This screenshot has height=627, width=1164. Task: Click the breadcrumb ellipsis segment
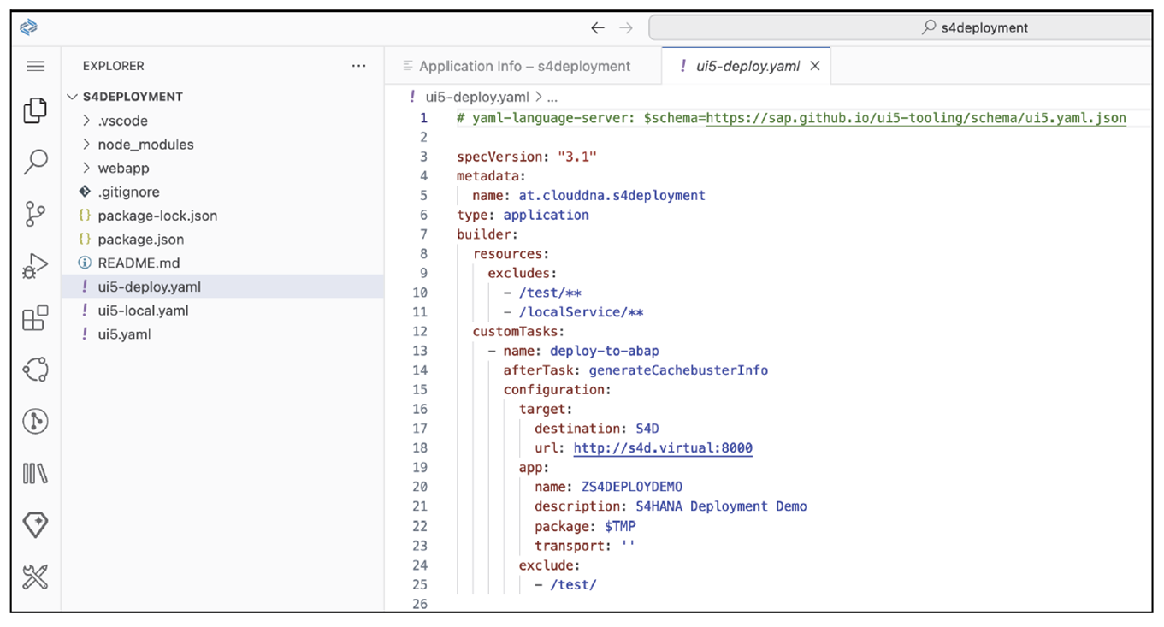point(552,98)
